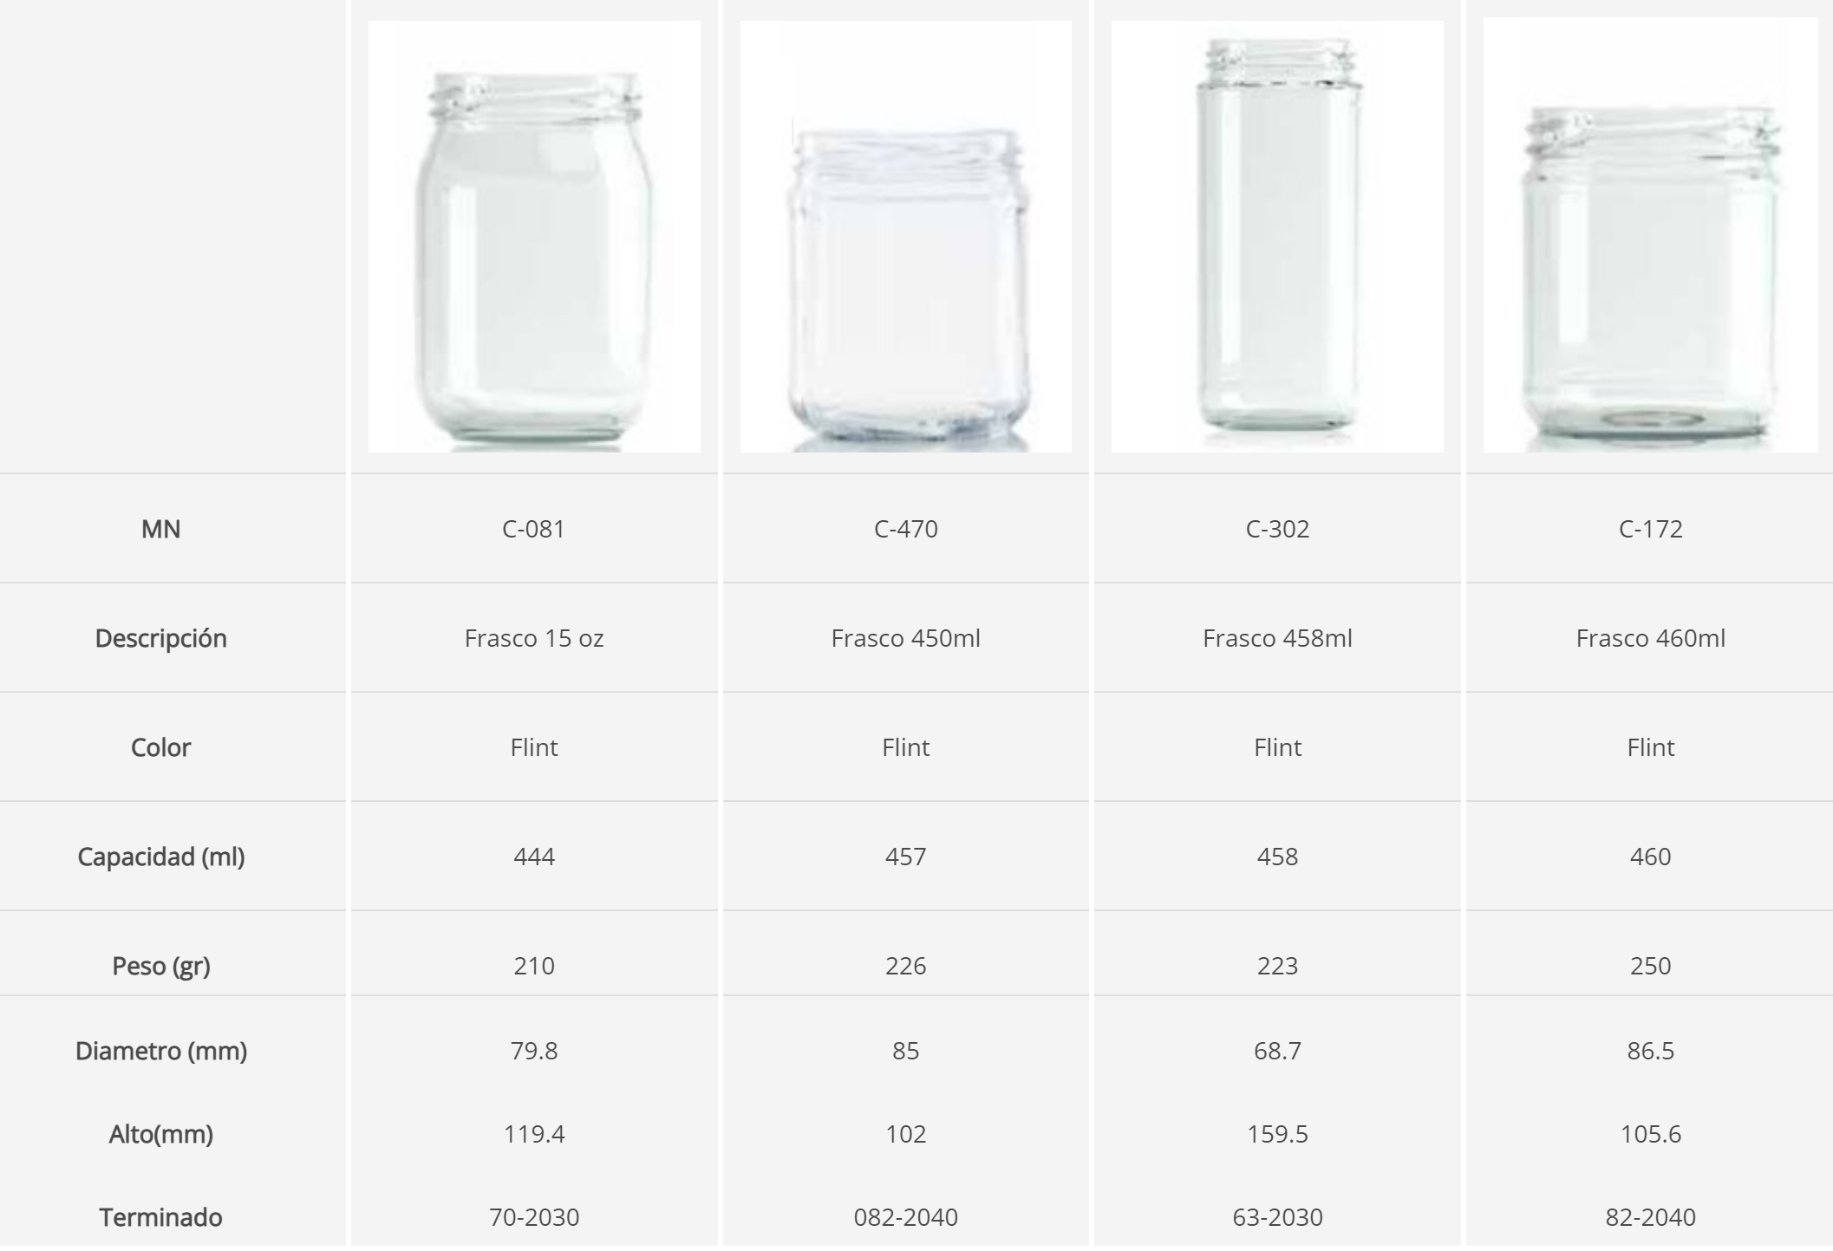
Task: Open the C-172 model code
Action: 1650,529
